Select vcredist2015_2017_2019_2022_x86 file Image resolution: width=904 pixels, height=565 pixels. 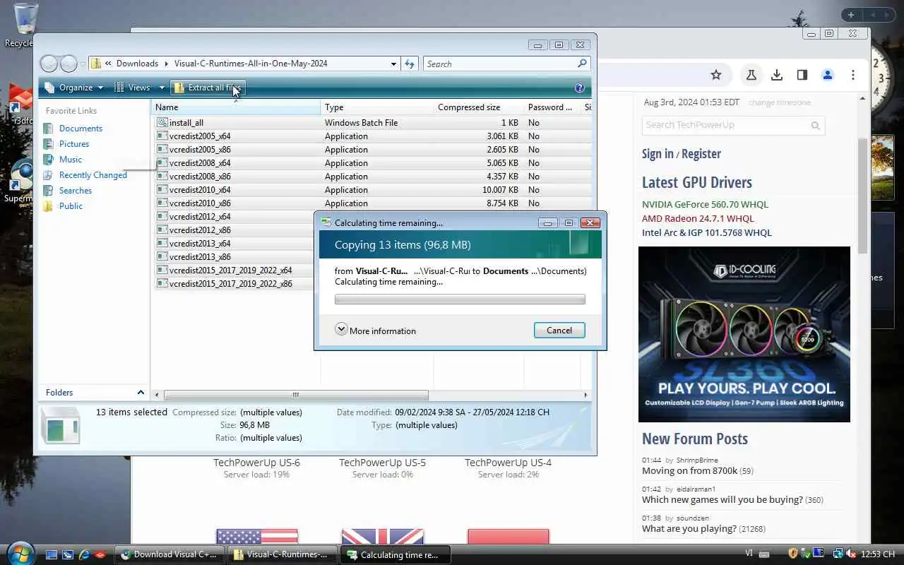(231, 284)
